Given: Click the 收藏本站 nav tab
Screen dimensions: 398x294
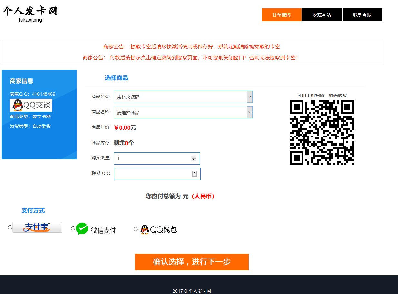Looking at the screenshot, I should coord(322,15).
